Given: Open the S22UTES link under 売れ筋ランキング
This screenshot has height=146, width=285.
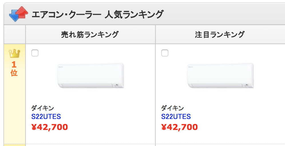Looking at the screenshot, I should pos(46,117).
